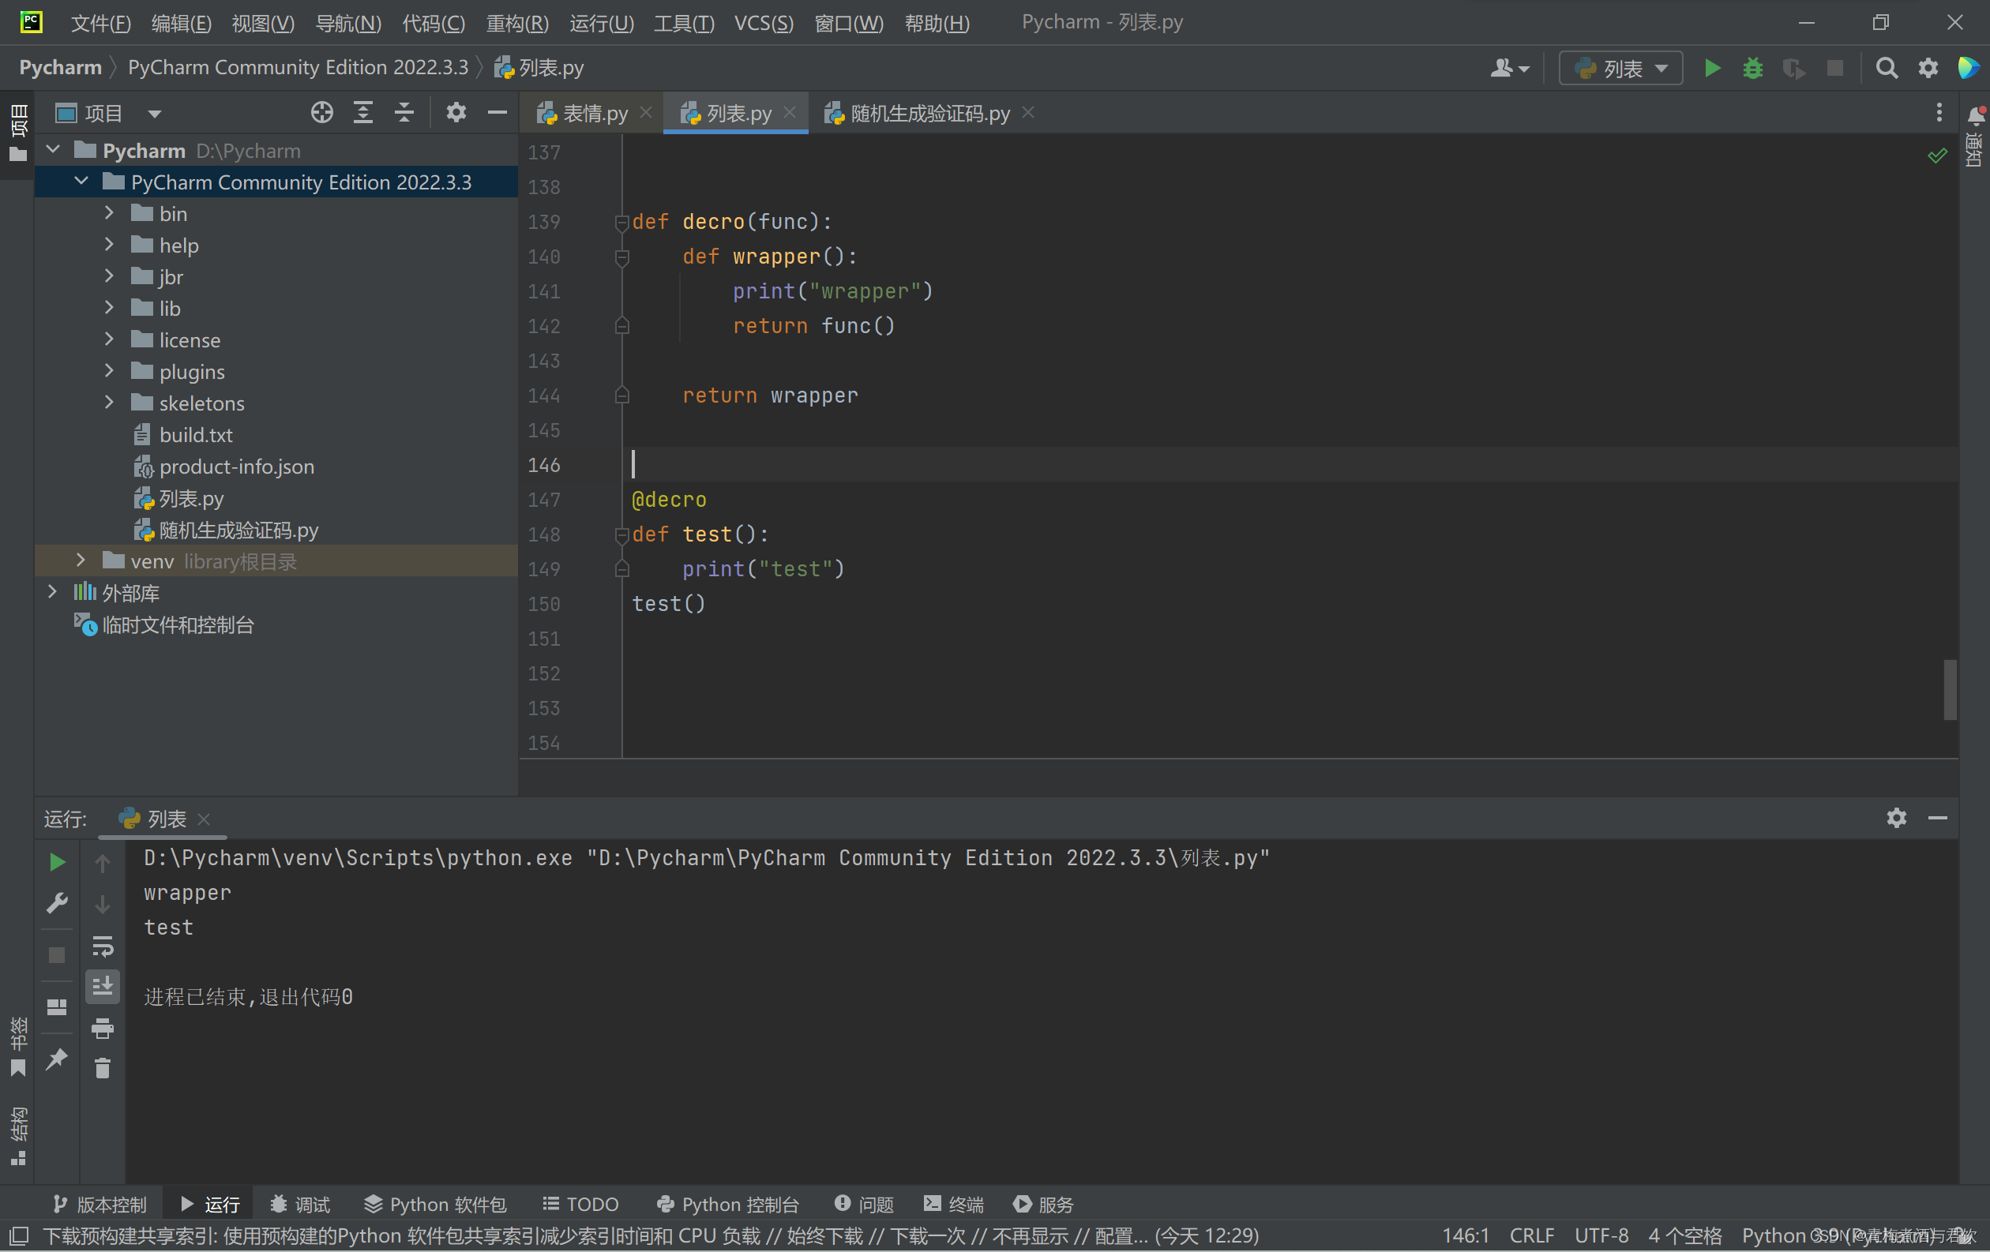This screenshot has height=1252, width=1990.
Task: Open Search Everywhere with the magnifier
Action: 1887,68
